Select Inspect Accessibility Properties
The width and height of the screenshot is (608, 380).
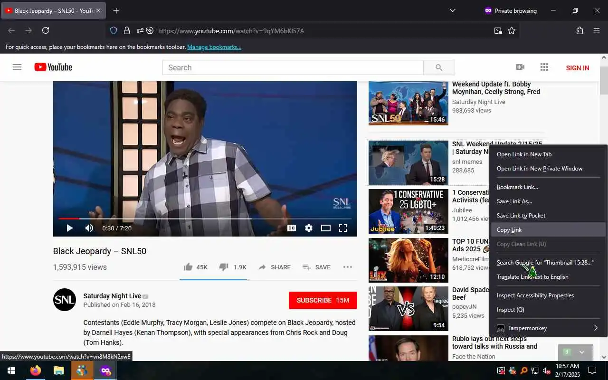click(549, 295)
